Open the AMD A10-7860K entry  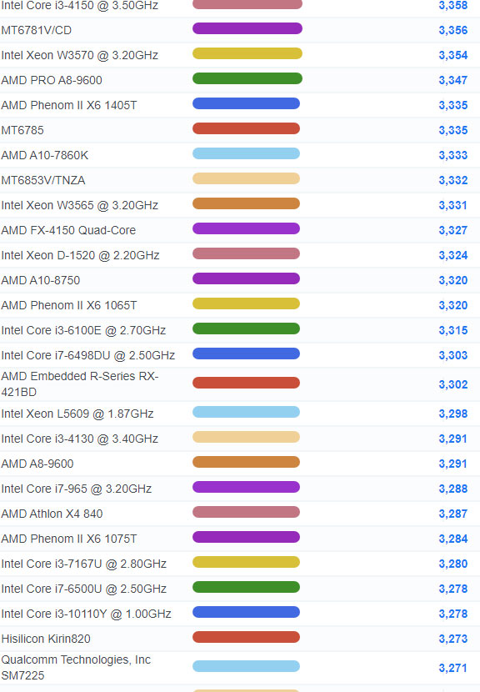click(44, 155)
